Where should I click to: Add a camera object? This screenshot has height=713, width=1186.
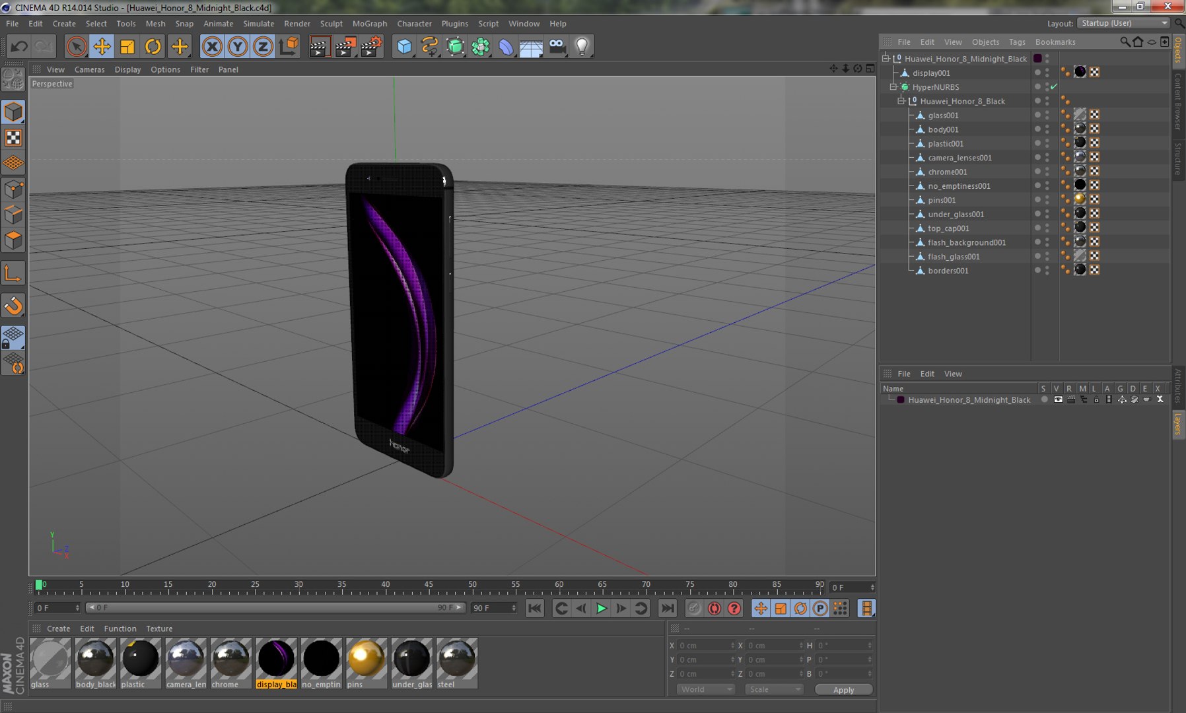(x=557, y=47)
